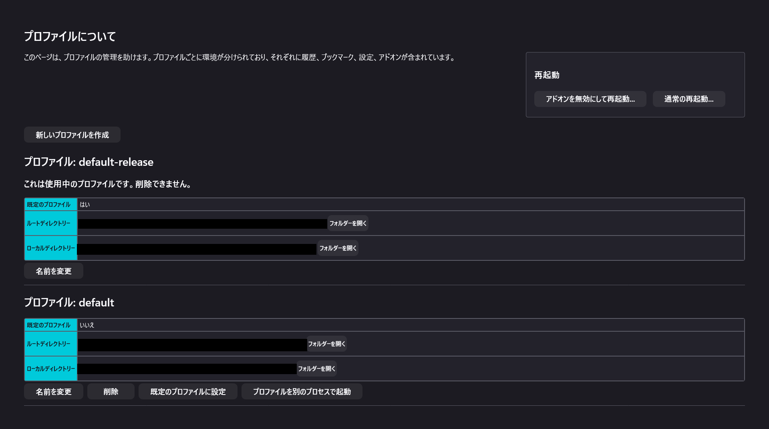Screen dimensions: 769x429
Task: Click the プロファイル: default heading
Action: tap(69, 302)
